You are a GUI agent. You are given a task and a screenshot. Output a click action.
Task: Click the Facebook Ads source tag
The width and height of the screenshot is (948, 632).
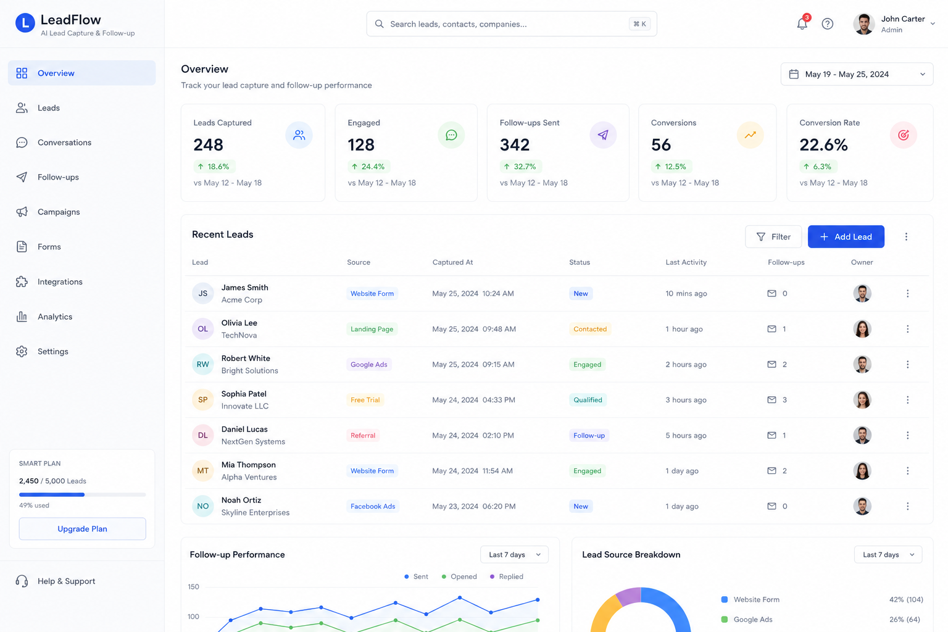point(373,507)
